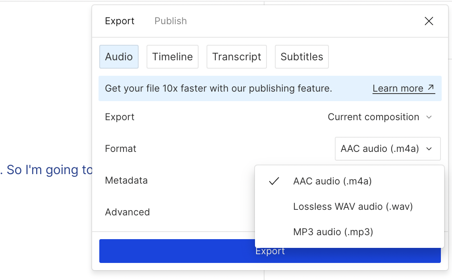The height and width of the screenshot is (280, 452).
Task: Select the Export tab
Action: 120,21
